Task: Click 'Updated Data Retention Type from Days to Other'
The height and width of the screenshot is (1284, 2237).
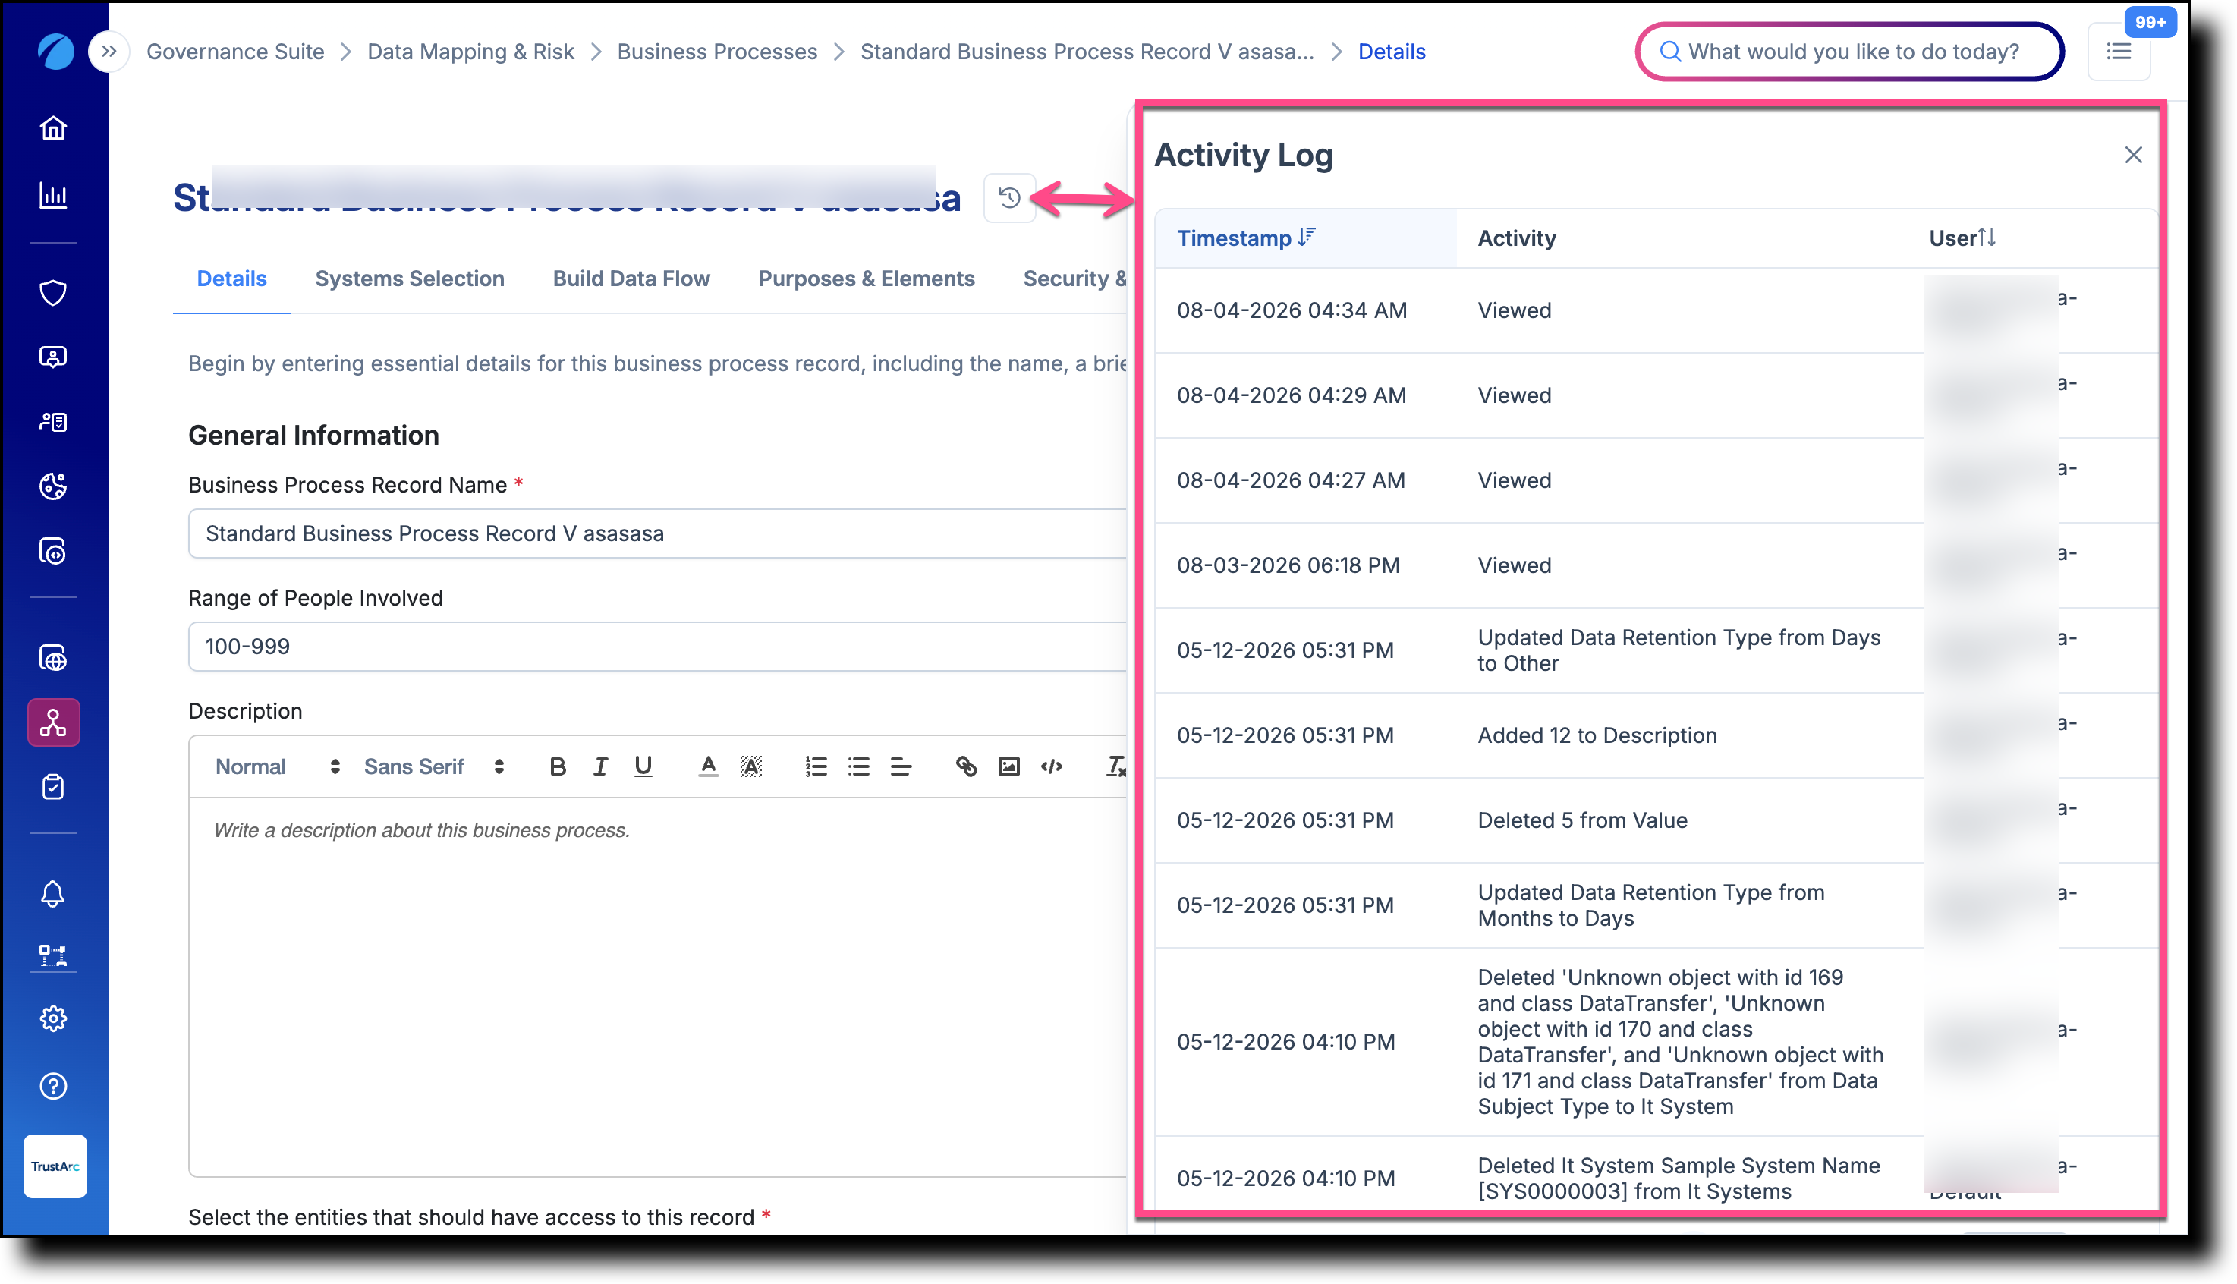Action: pos(1679,651)
